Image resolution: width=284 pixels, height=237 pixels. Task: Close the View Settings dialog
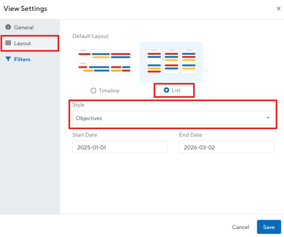[278, 9]
